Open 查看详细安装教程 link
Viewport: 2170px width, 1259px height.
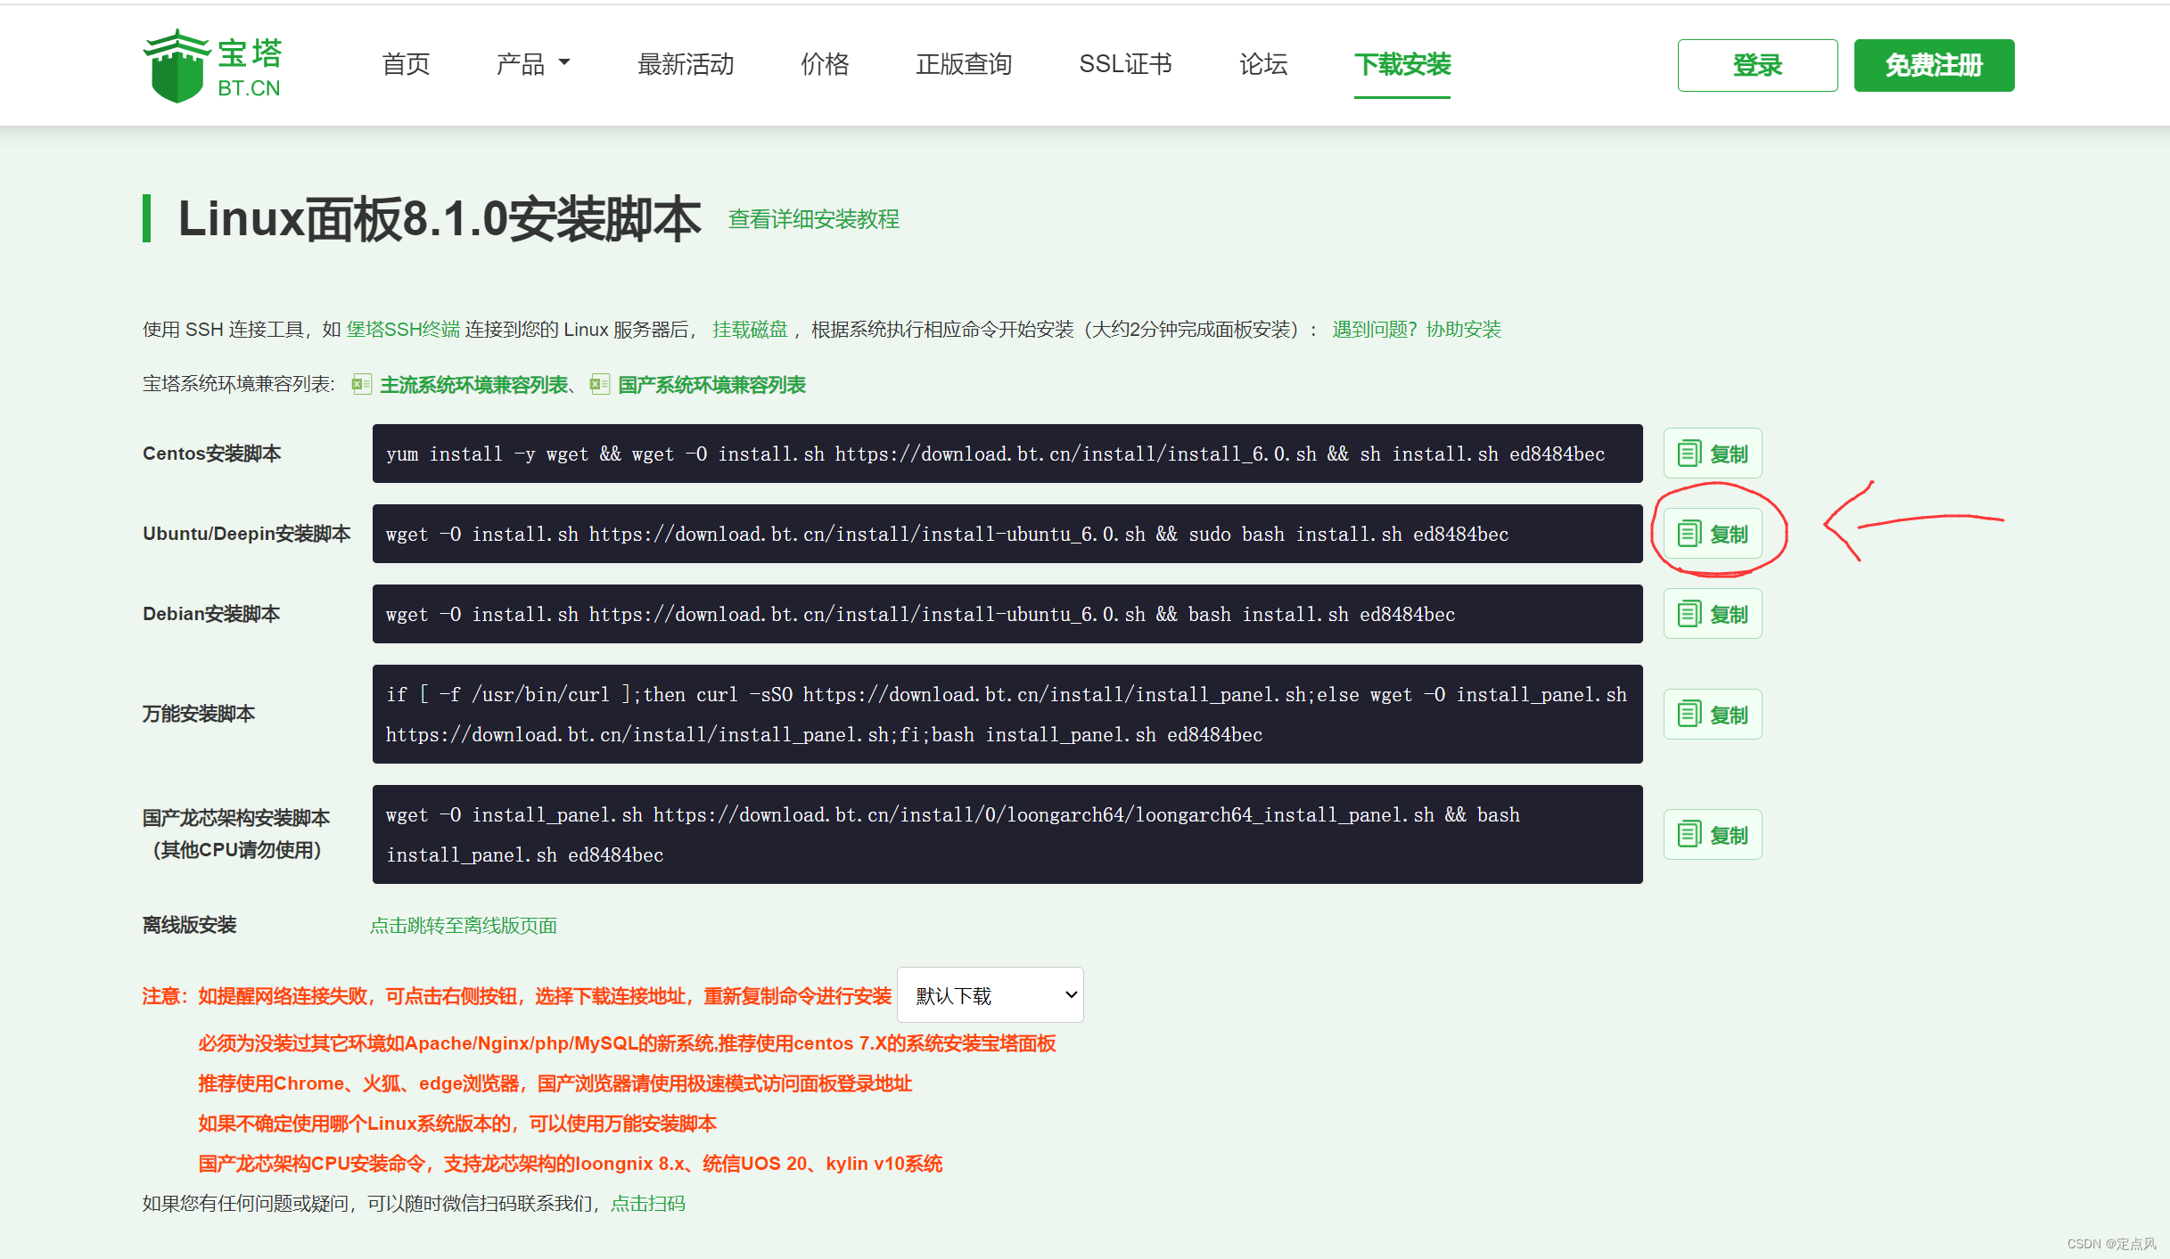[x=813, y=219]
